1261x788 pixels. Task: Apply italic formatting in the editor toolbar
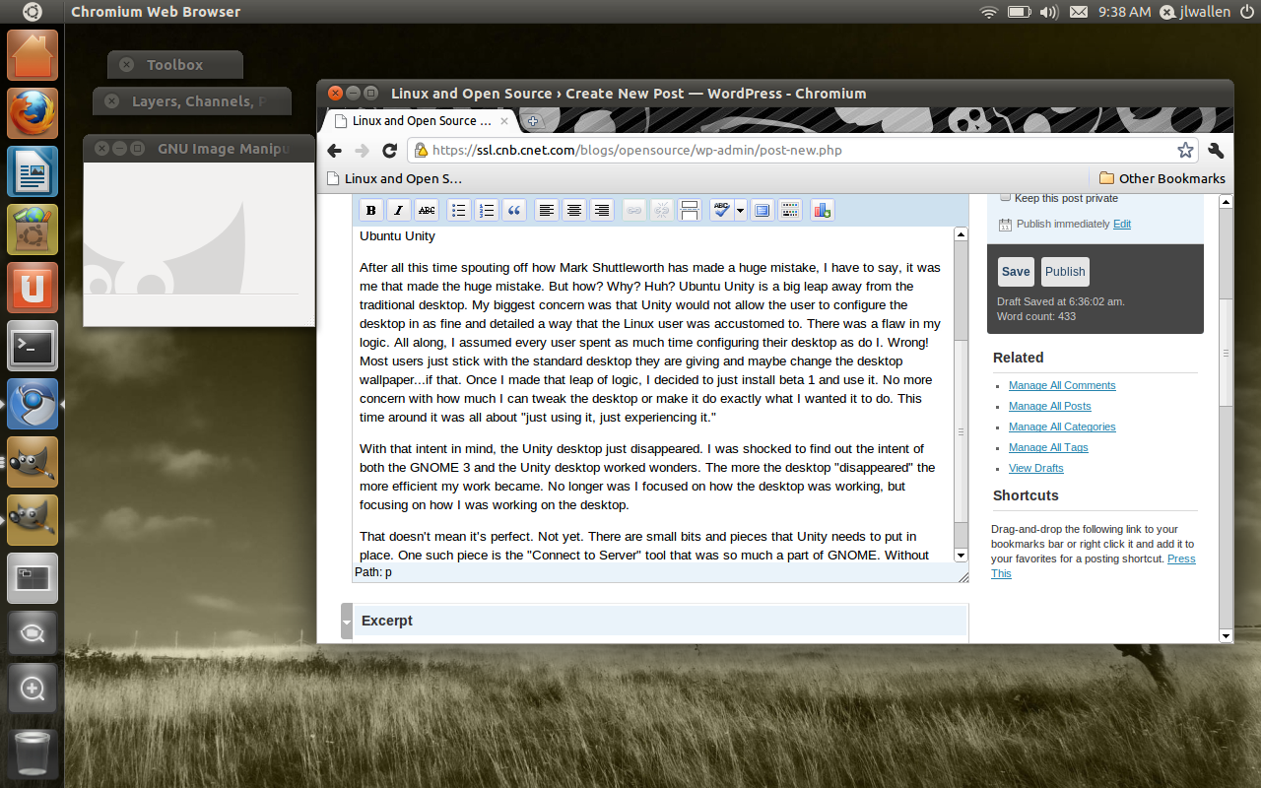point(399,210)
